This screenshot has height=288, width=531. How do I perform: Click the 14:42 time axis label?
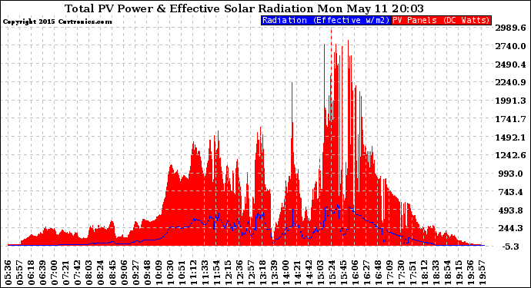(309, 272)
